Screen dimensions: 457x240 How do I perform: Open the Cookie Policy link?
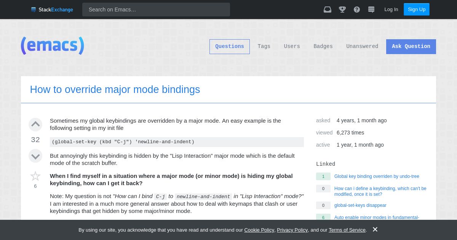259,230
